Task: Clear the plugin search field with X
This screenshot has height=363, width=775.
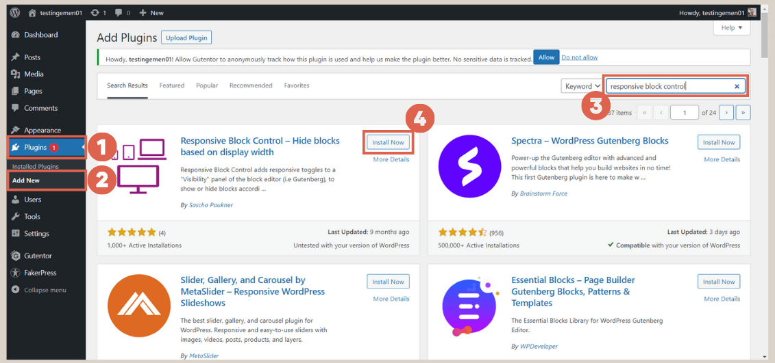Action: click(737, 86)
